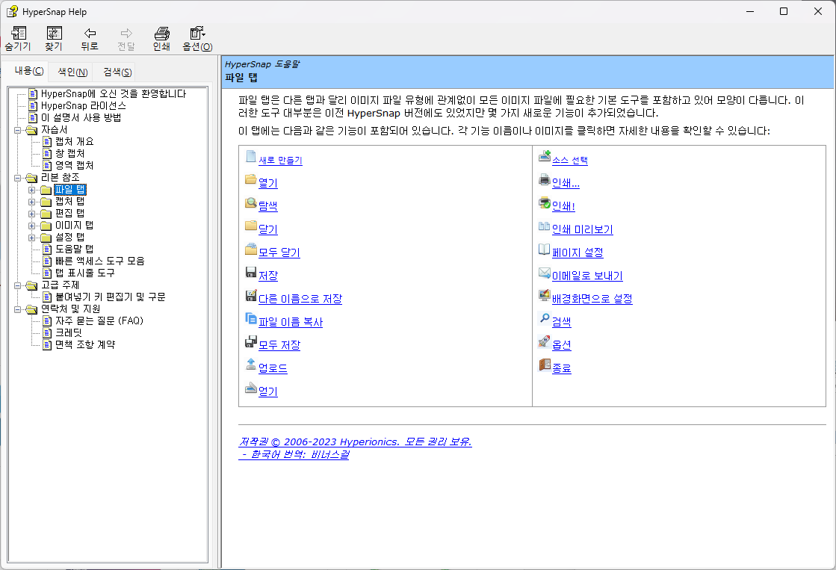Image resolution: width=836 pixels, height=570 pixels.
Task: Go back with the 뒤로 arrow icon
Action: pyautogui.click(x=90, y=34)
